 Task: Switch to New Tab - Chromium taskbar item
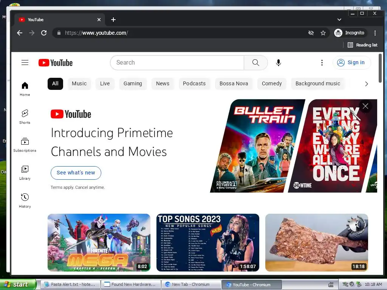point(191,284)
